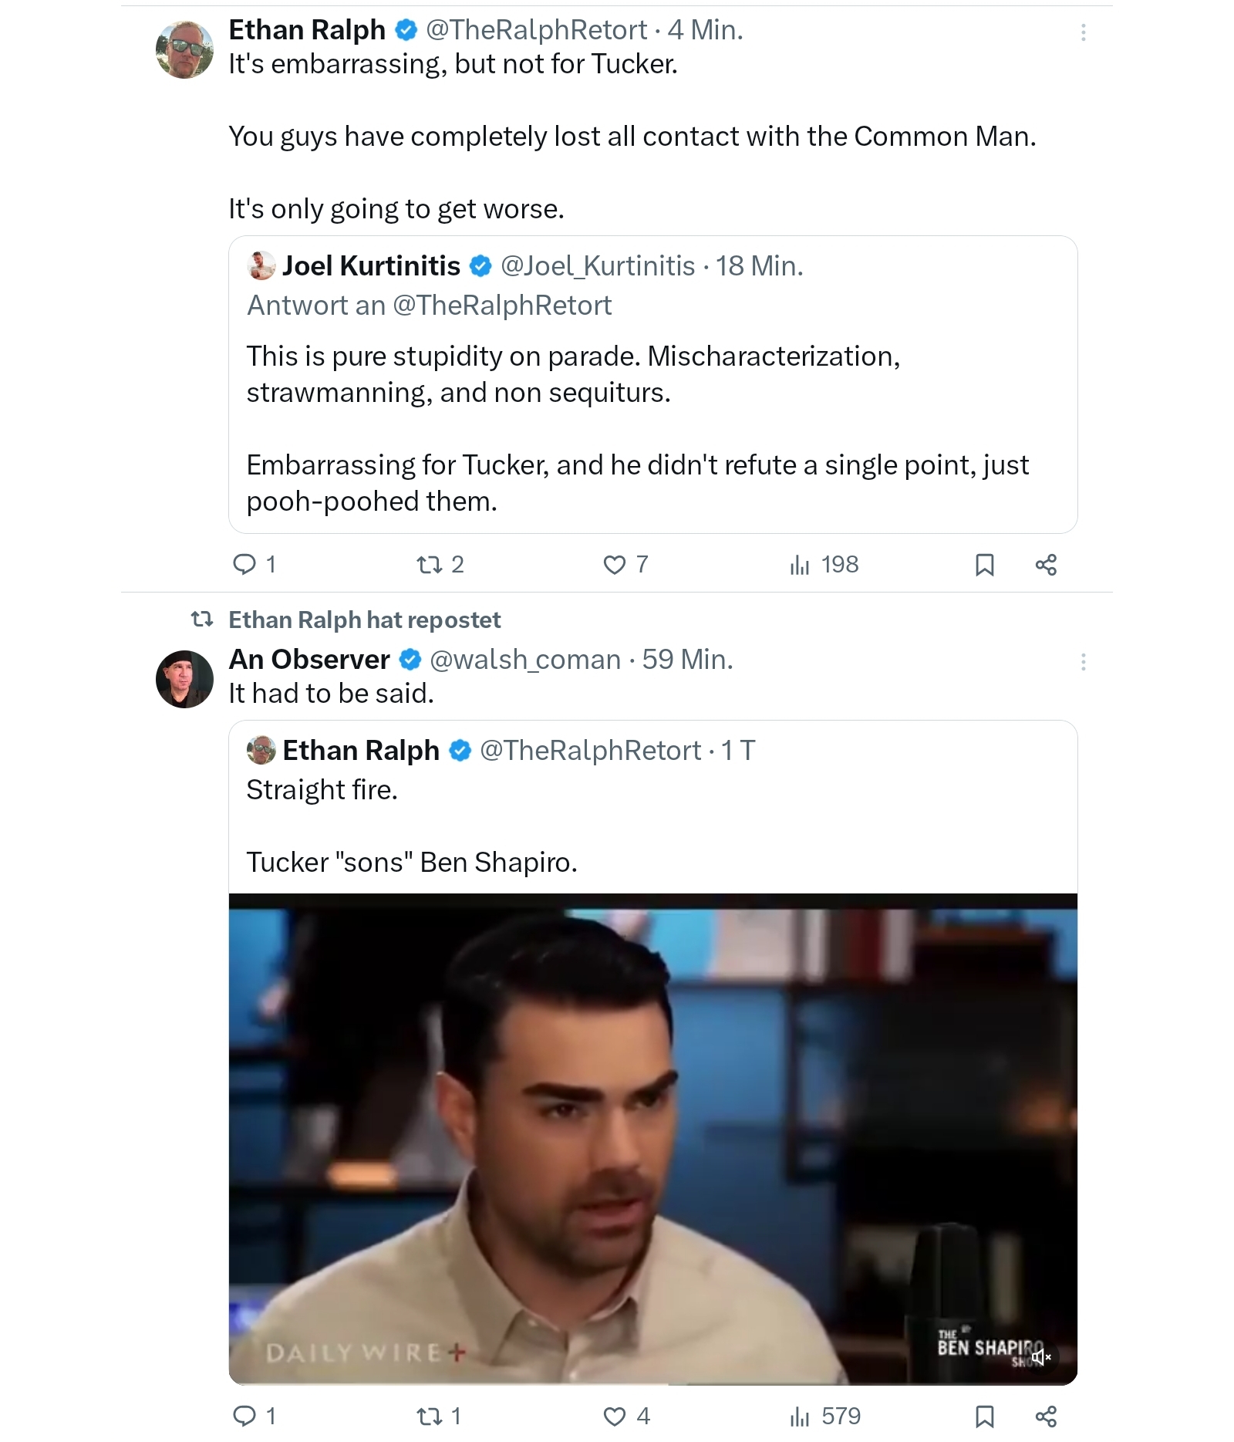Open Ethan Ralph's profile picture at top
The height and width of the screenshot is (1442, 1234).
click(184, 49)
